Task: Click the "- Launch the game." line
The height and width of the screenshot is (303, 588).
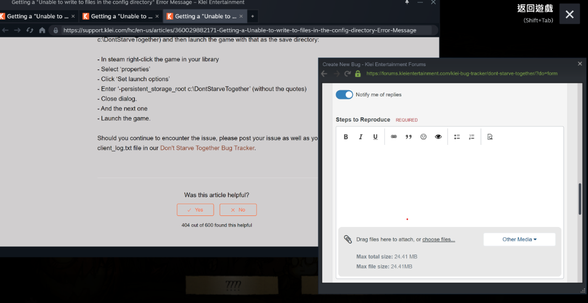Action: click(124, 118)
